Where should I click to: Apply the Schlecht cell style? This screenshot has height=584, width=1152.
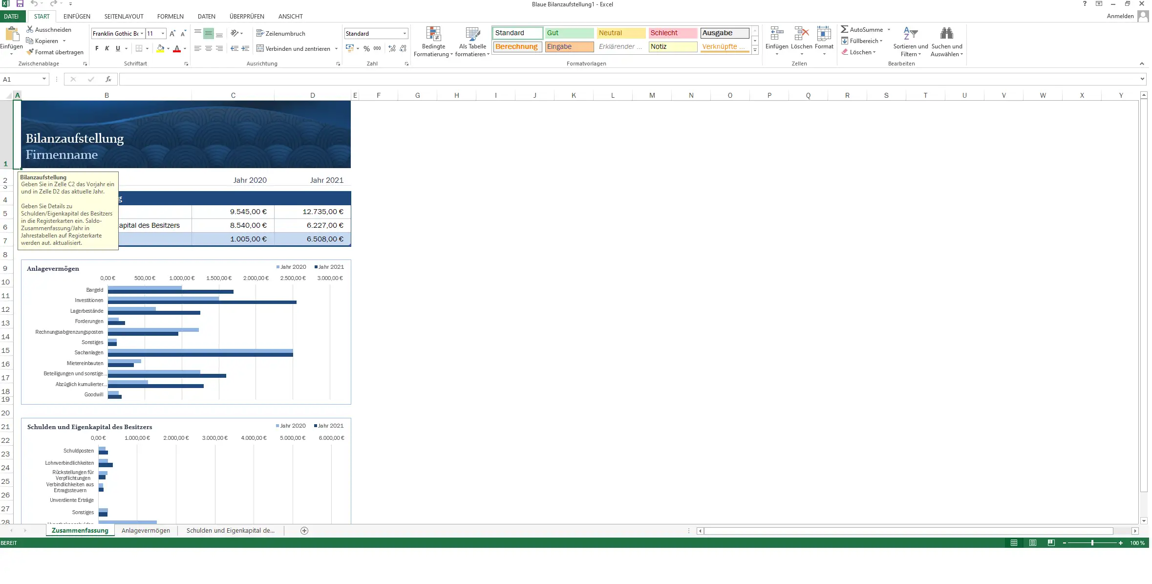pos(672,33)
